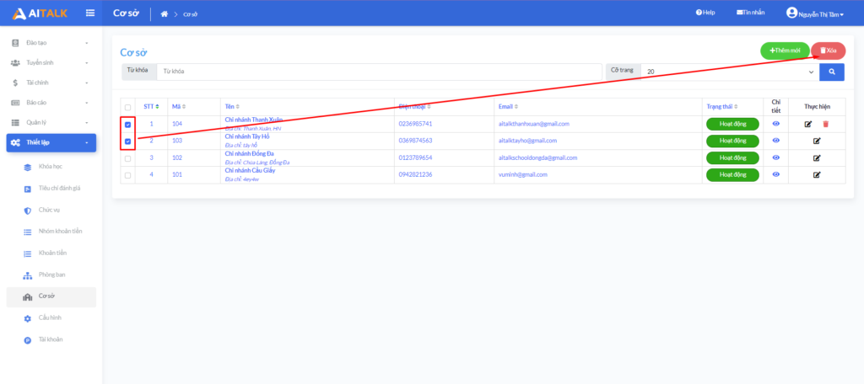Click the Từ khóa search input field
The image size is (864, 384).
[x=380, y=72]
